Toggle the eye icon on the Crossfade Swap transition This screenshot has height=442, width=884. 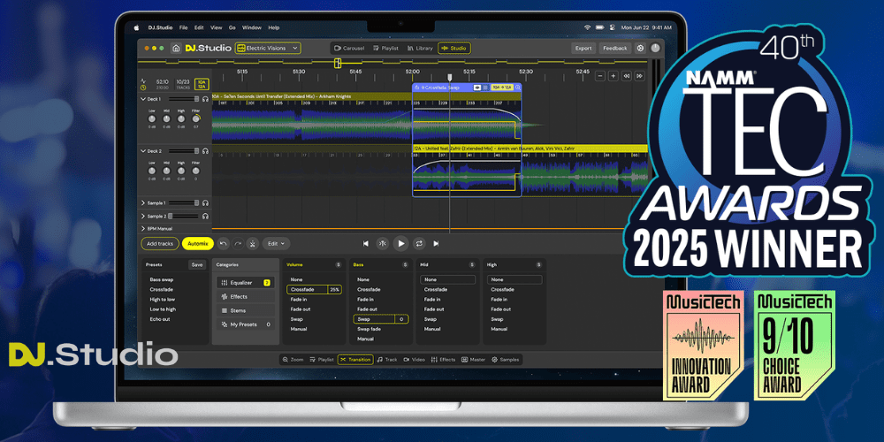point(477,88)
